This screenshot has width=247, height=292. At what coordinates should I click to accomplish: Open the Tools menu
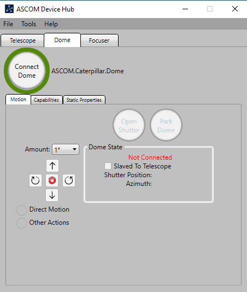(28, 24)
